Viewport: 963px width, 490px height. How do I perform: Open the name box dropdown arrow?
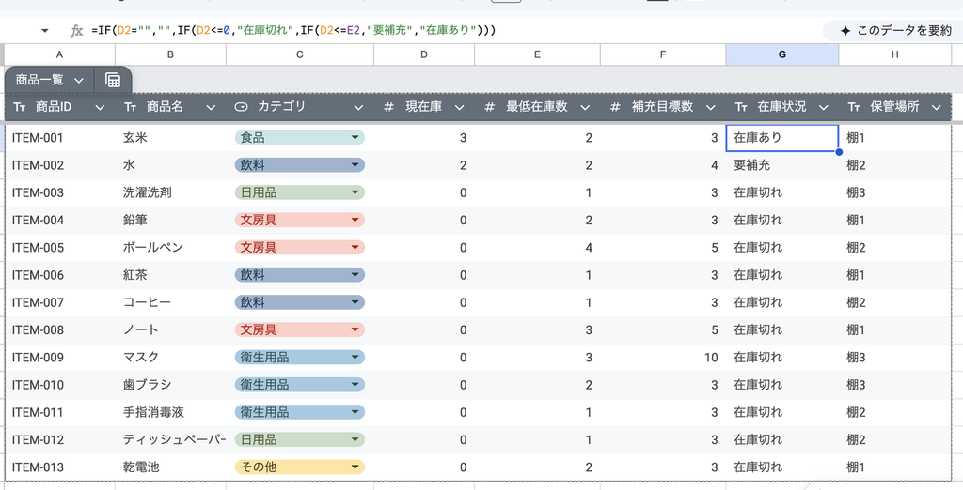44,31
